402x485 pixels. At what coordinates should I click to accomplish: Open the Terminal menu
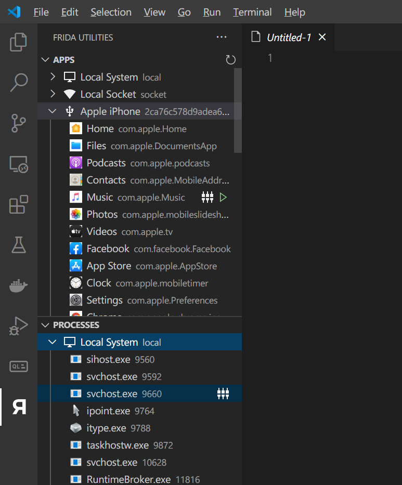(252, 12)
